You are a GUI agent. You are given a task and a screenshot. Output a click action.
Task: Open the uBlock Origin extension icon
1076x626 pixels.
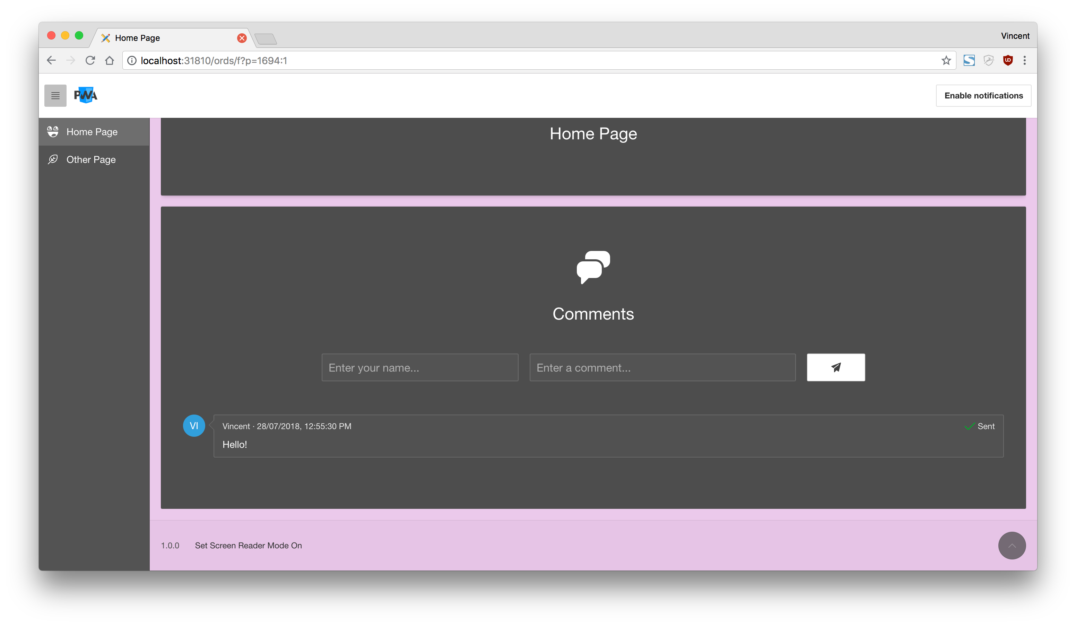click(1008, 61)
